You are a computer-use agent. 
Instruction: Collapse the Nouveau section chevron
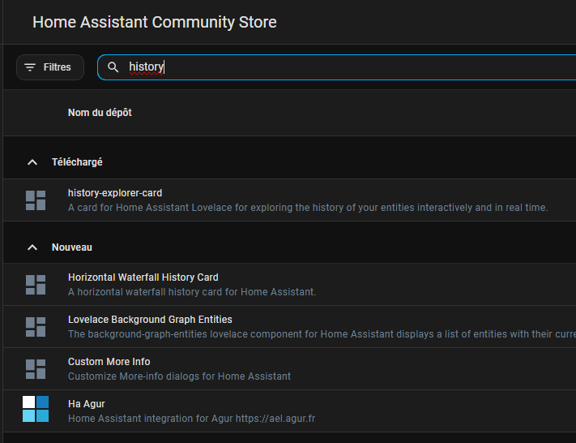pos(32,247)
